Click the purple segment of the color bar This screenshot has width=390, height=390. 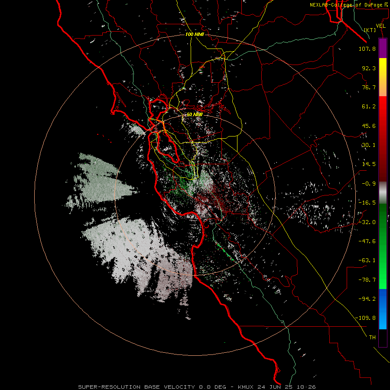pos(383,49)
